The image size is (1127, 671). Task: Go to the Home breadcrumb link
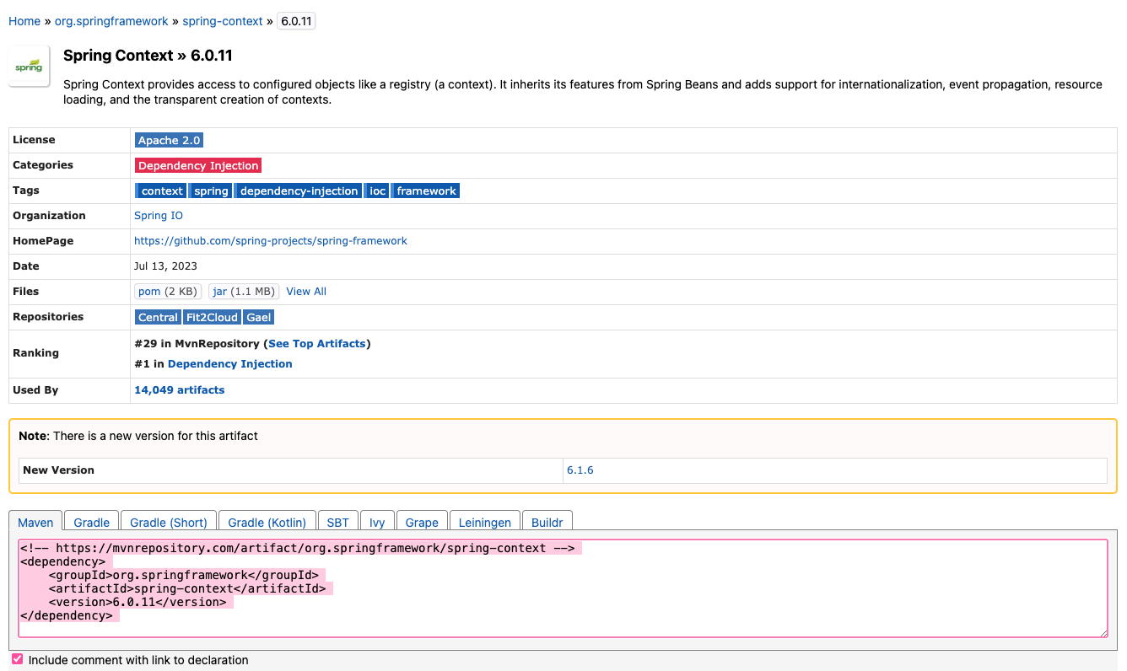coord(24,21)
